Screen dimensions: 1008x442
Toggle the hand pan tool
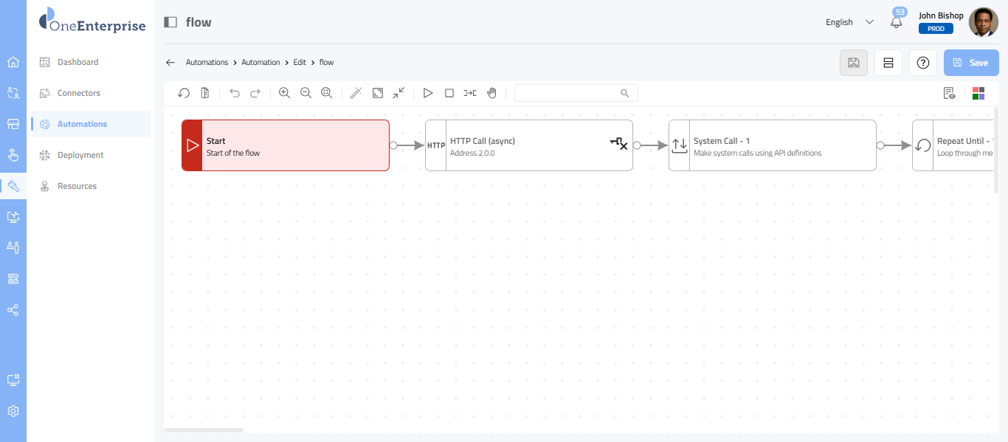point(491,93)
